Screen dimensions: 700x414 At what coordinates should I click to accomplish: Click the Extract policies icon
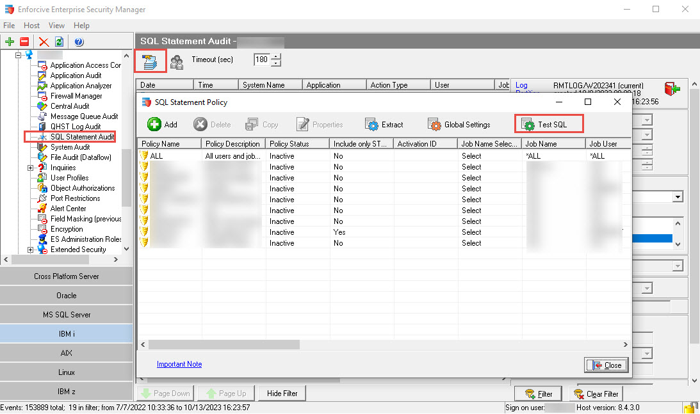pos(384,124)
